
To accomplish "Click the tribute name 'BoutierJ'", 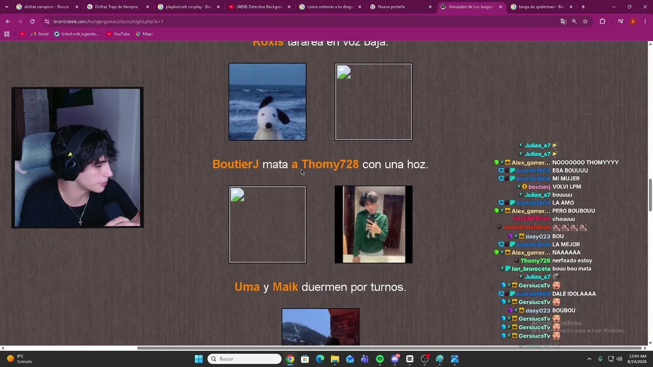I will click(235, 164).
